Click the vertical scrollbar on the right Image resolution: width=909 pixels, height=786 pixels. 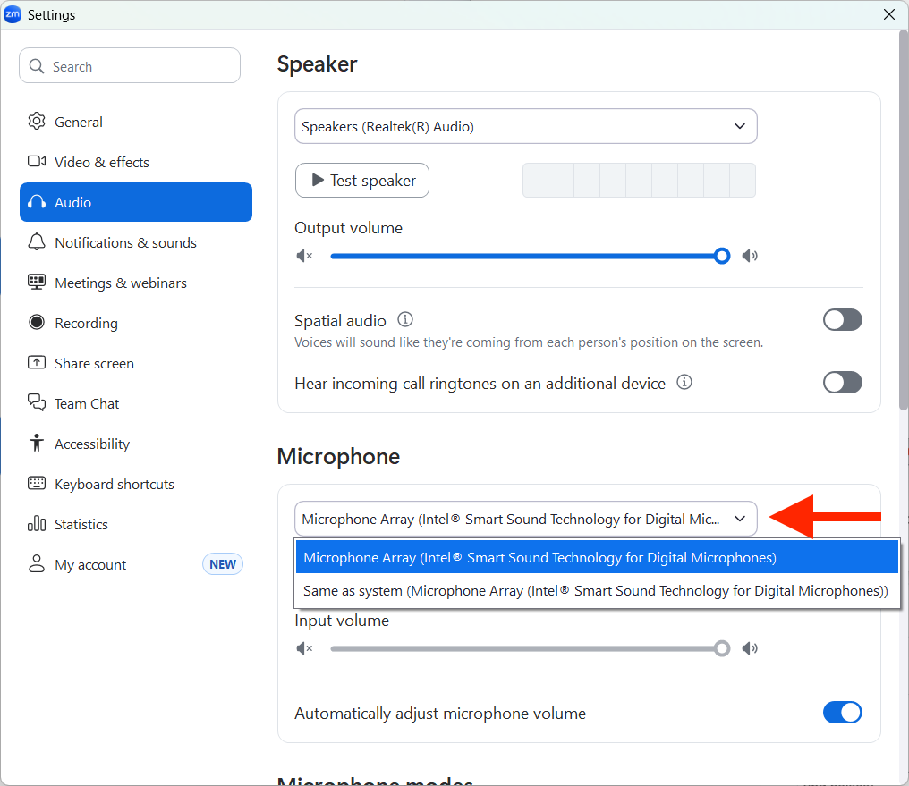tap(904, 220)
